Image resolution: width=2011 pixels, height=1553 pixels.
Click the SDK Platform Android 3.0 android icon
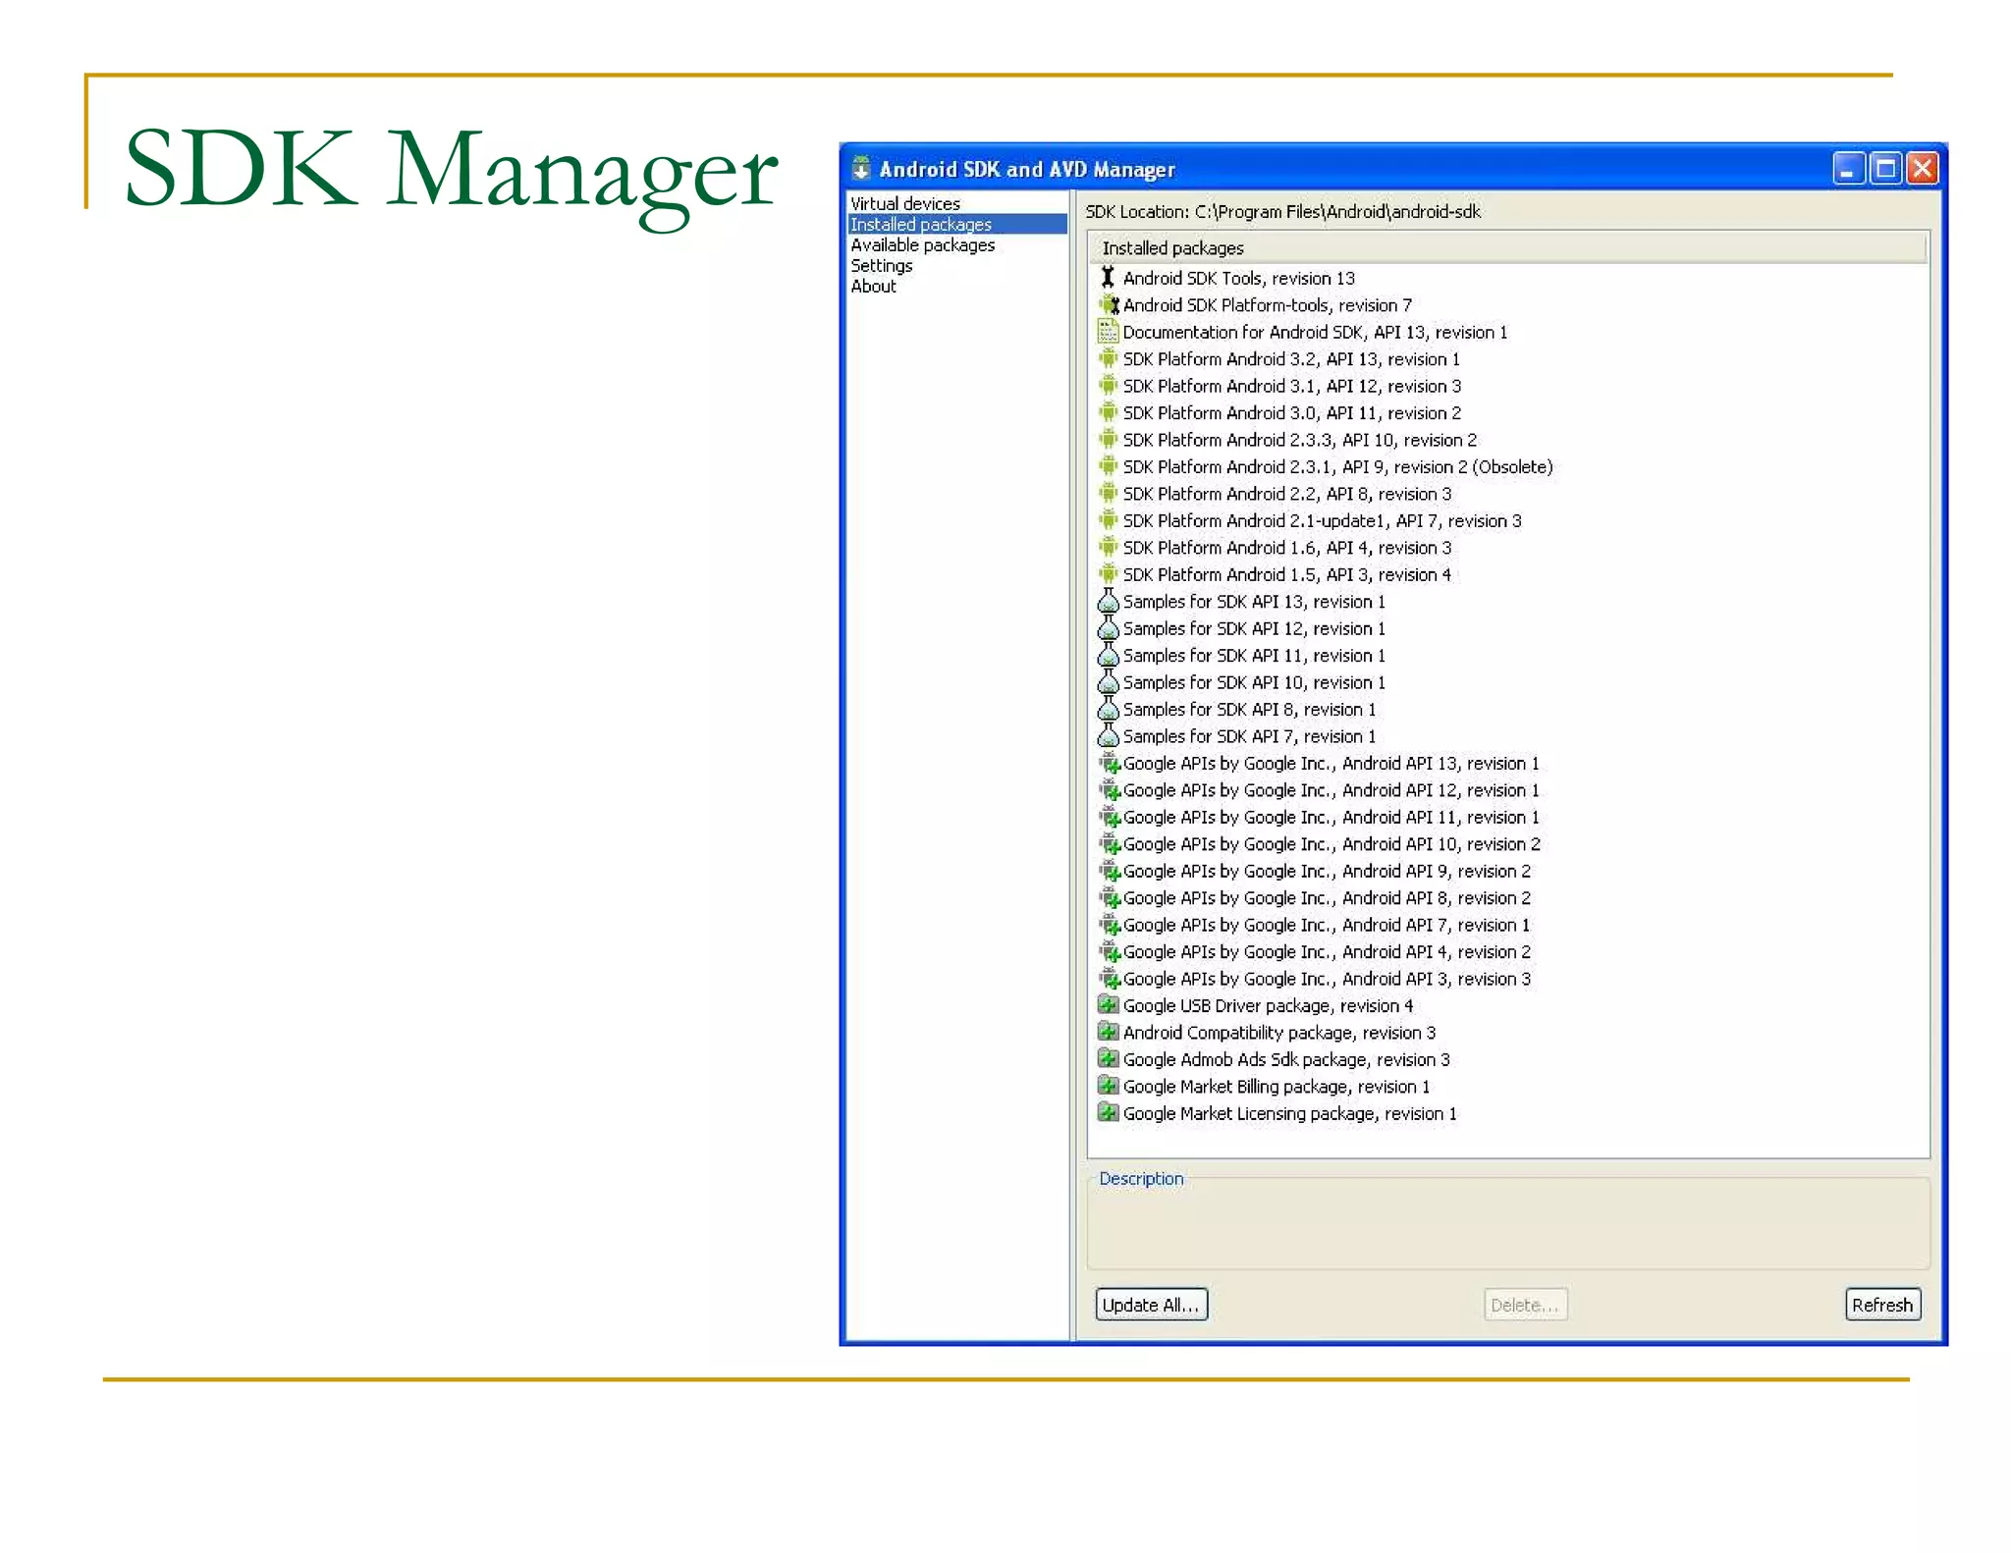point(1108,412)
